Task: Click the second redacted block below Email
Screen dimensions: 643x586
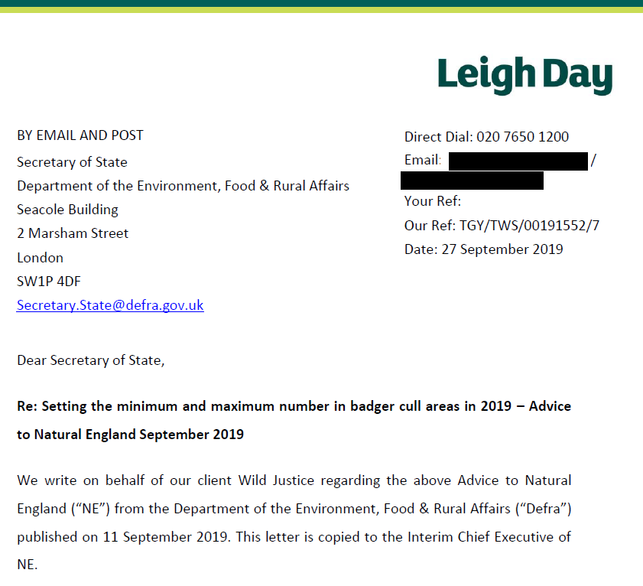Action: (471, 181)
